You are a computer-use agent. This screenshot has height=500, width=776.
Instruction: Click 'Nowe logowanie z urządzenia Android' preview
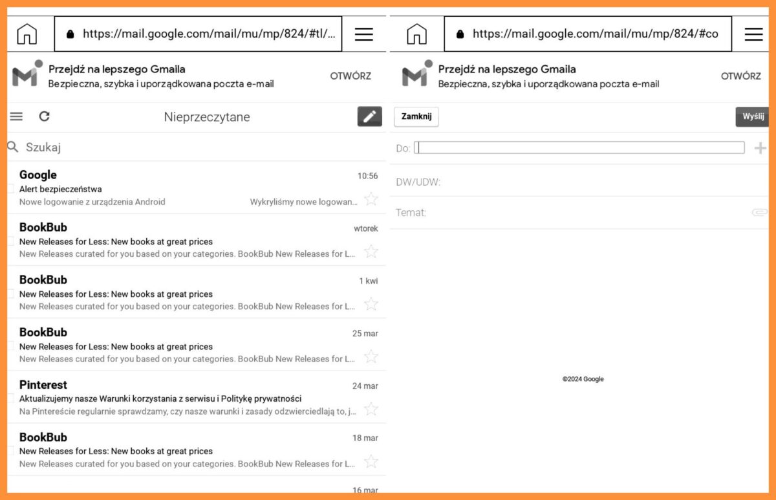pyautogui.click(x=92, y=202)
